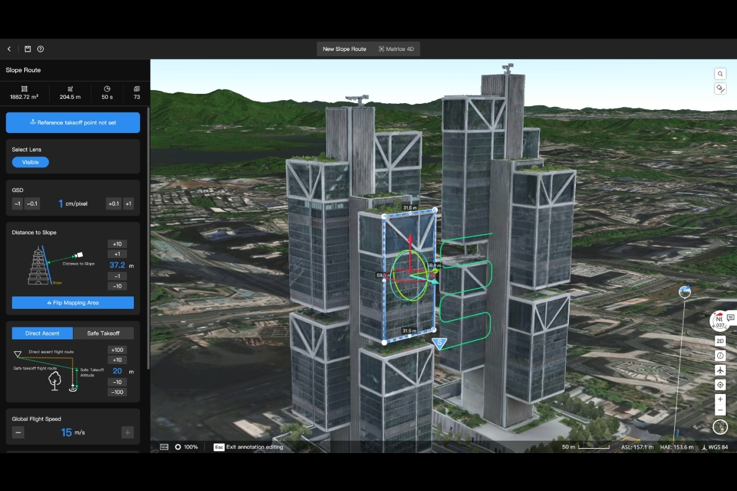Viewport: 737px width, 491px height.
Task: Click Reference takeoff point not set button
Action: (x=73, y=122)
